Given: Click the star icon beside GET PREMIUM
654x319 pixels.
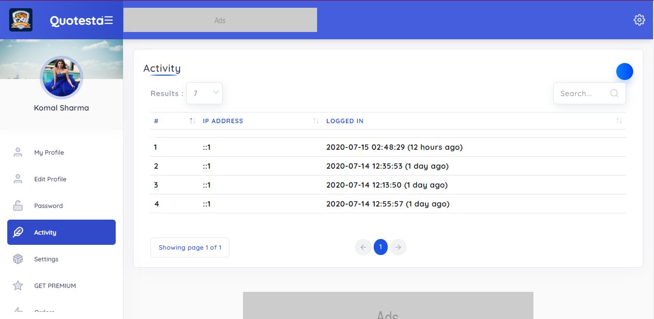Looking at the screenshot, I should 18,286.
